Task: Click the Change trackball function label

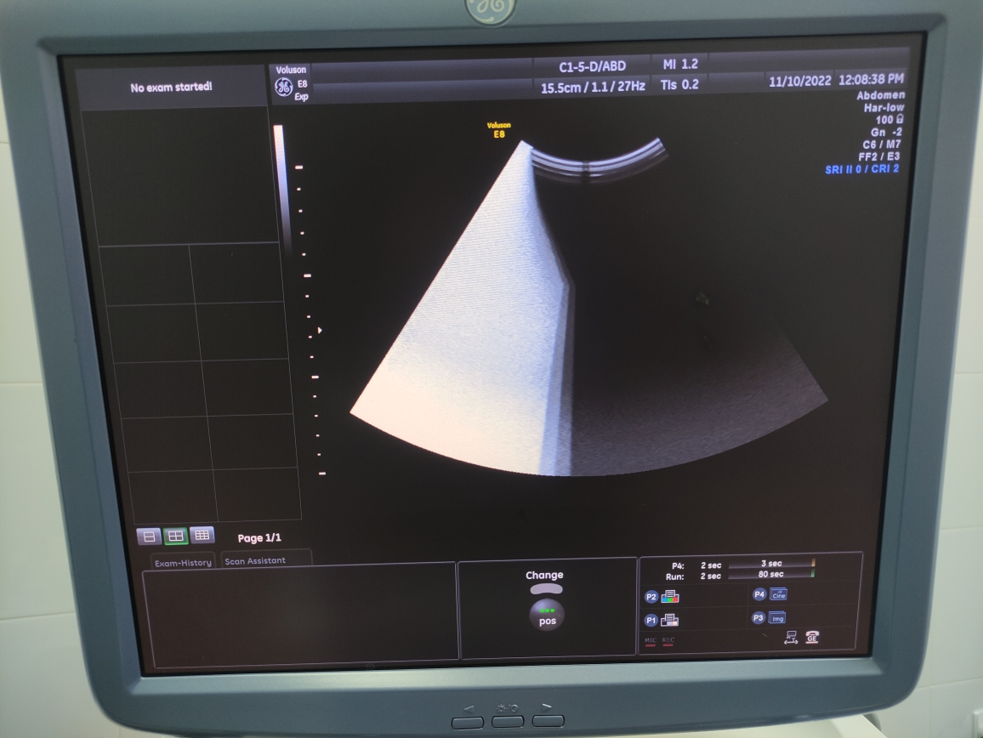Action: (x=544, y=576)
